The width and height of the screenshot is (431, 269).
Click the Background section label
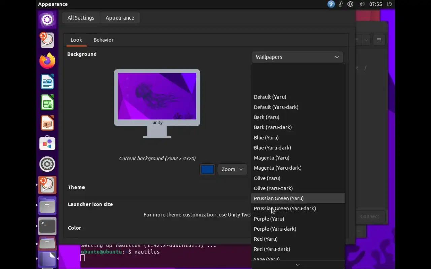coord(82,54)
